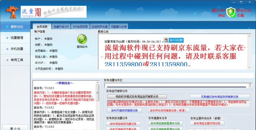Click 发布京东自然搜索任务（新增） button
This screenshot has width=256, height=130.
tap(168, 110)
